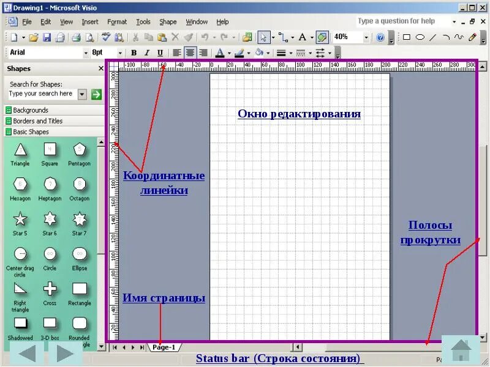Save the drawing with floppy icon
Screen dimensions: 490x367
pyautogui.click(x=47, y=37)
